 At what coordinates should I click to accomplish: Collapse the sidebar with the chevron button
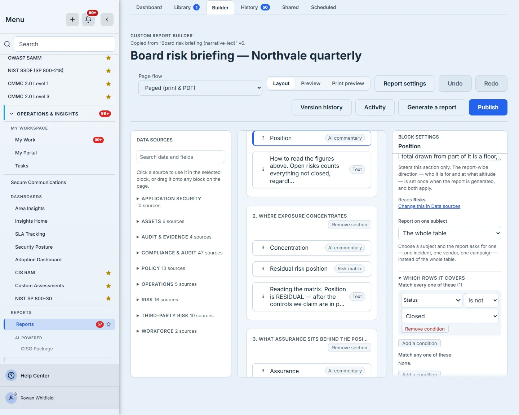coord(107,19)
